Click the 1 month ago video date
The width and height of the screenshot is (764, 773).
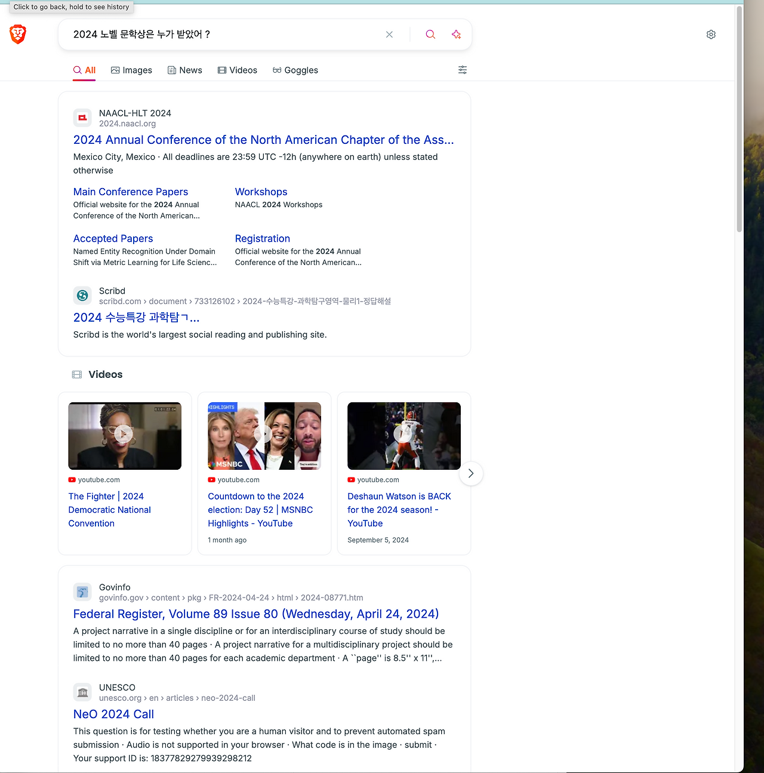pyautogui.click(x=227, y=540)
